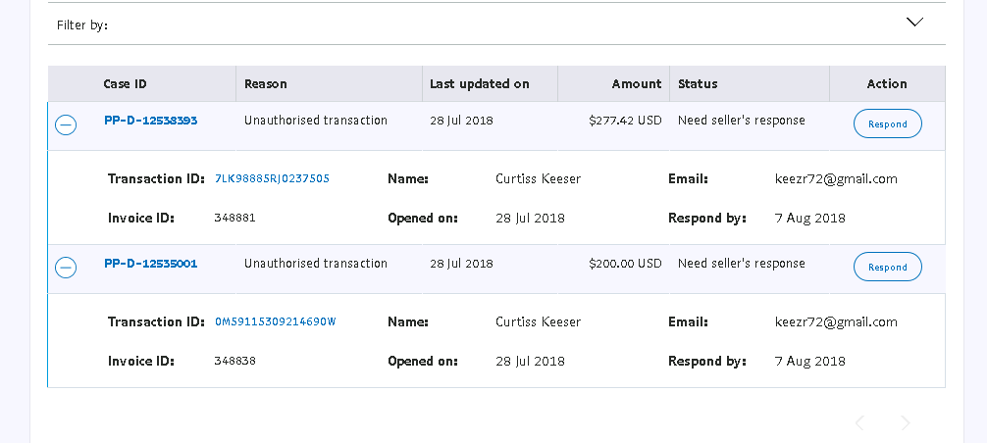Collapse case PP-D-12535001 details
Viewport: 987px width, 443px height.
[x=66, y=268]
